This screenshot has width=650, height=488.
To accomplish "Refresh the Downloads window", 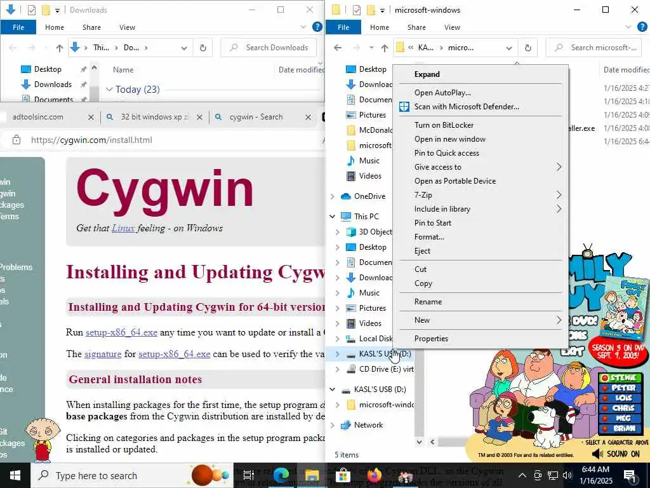I will point(202,48).
